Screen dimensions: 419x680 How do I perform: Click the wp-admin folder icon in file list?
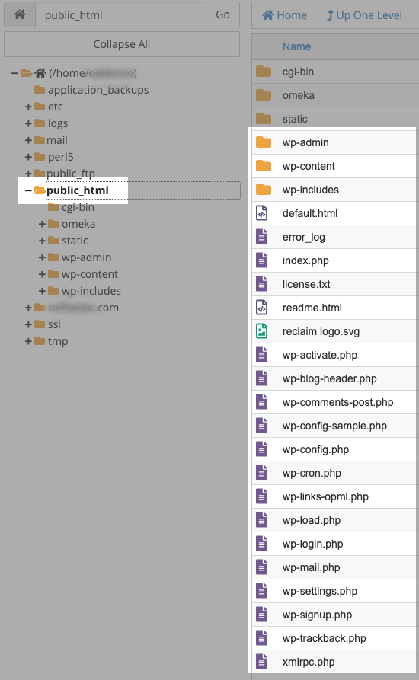tap(264, 142)
